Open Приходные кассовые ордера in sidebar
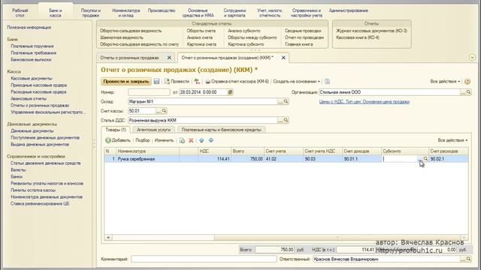The width and height of the screenshot is (481, 270). click(x=38, y=85)
